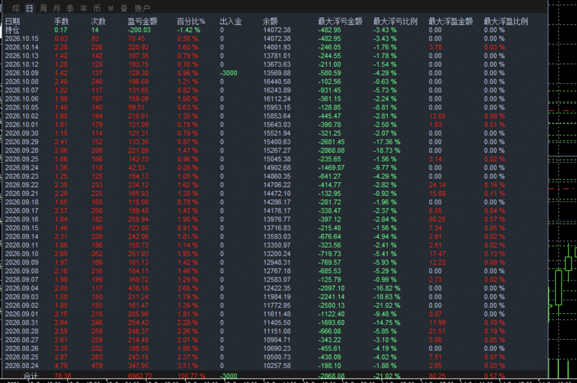Click the position loss amount -200.03
The width and height of the screenshot is (577, 383).
139,30
